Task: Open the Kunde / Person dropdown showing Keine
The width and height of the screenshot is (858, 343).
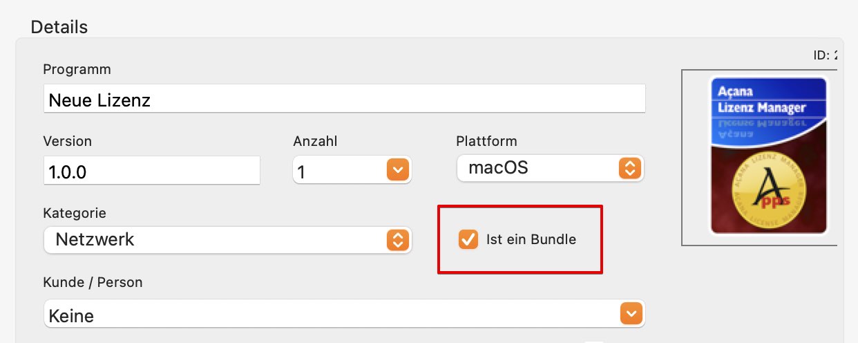Action: pos(344,314)
